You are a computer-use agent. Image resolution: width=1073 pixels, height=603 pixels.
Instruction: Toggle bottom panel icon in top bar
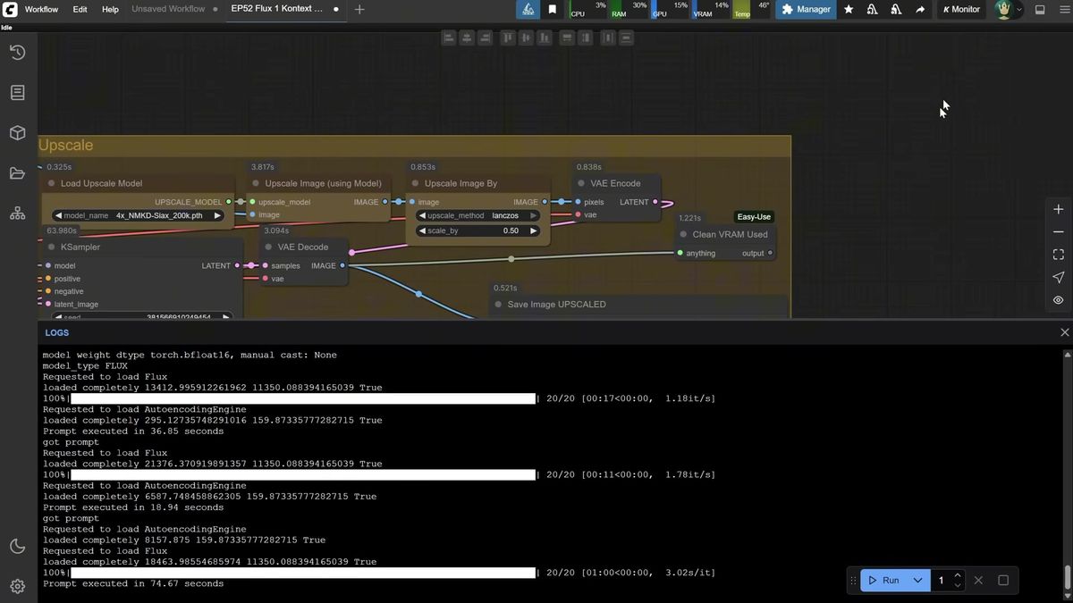[x=1040, y=9]
